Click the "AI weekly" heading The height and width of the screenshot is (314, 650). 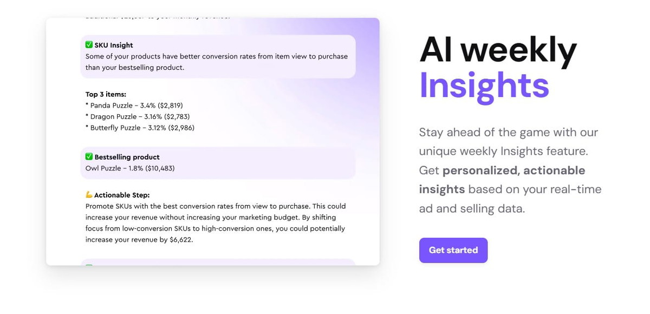coord(498,51)
